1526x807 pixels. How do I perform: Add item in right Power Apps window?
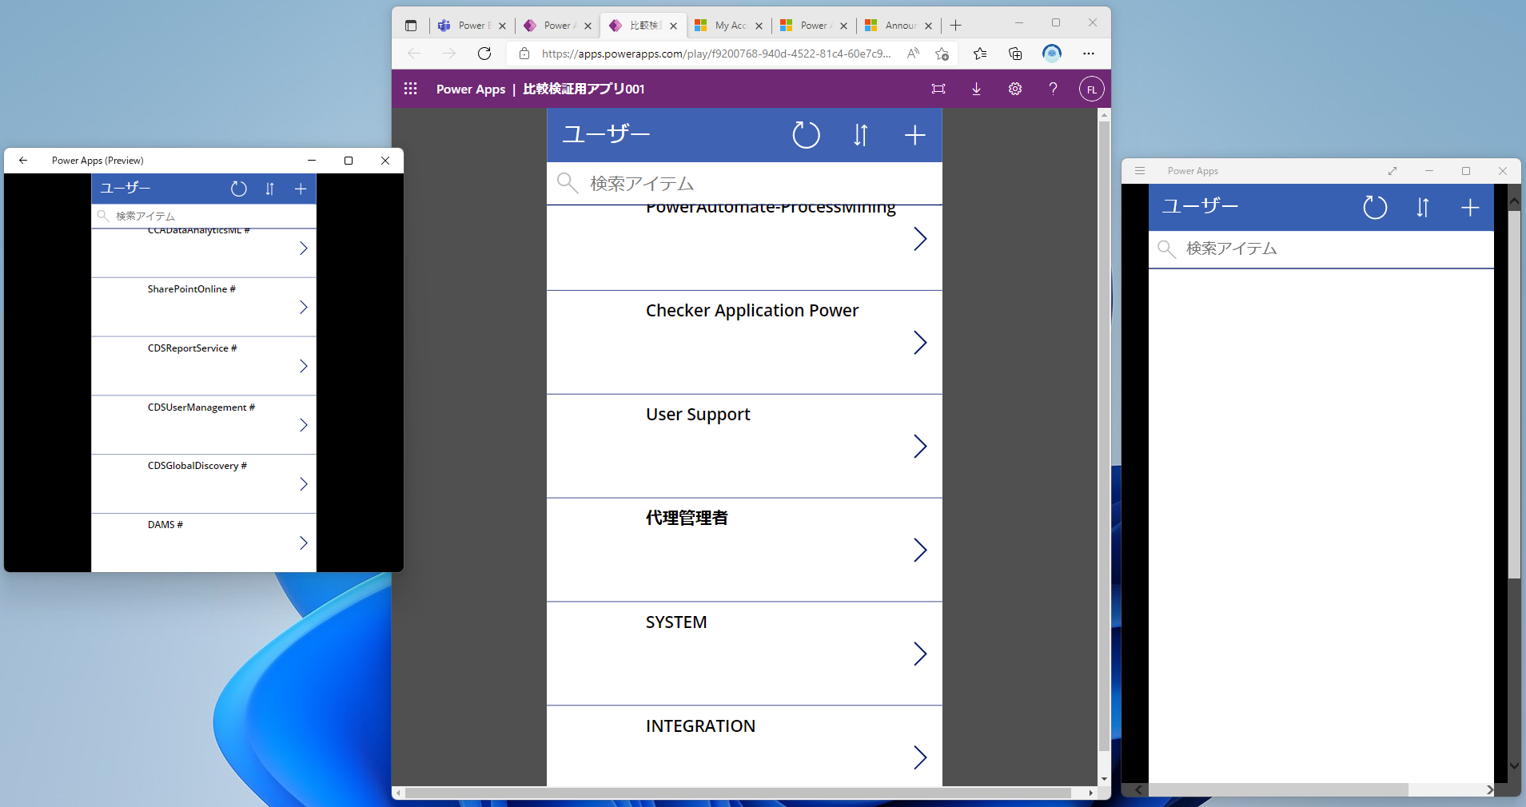pyautogui.click(x=1470, y=208)
